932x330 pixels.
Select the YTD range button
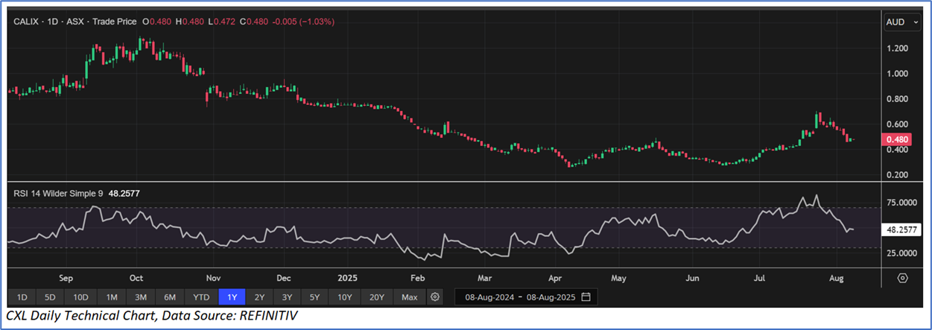pos(201,297)
